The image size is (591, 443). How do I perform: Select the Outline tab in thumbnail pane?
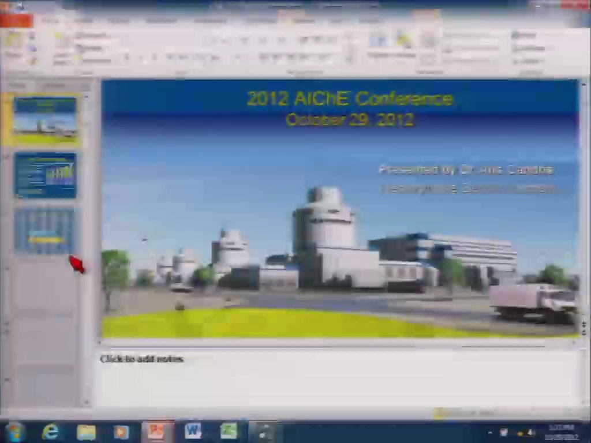pos(53,86)
